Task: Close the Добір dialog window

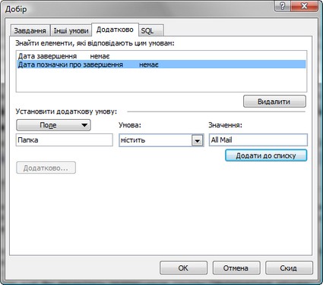Action: 305,6
